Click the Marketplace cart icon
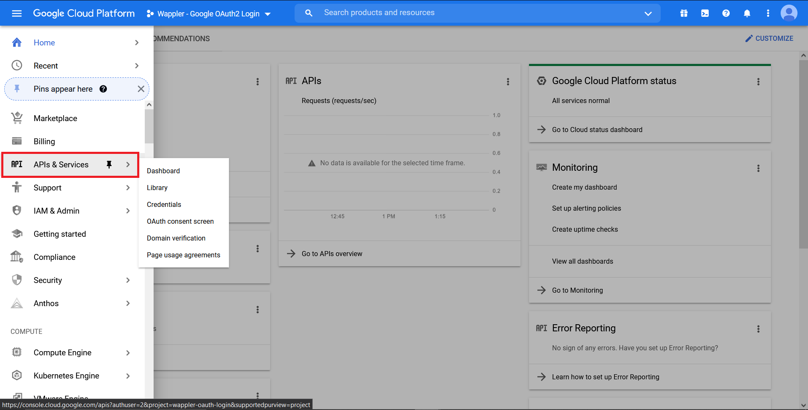The image size is (808, 410). pos(17,118)
